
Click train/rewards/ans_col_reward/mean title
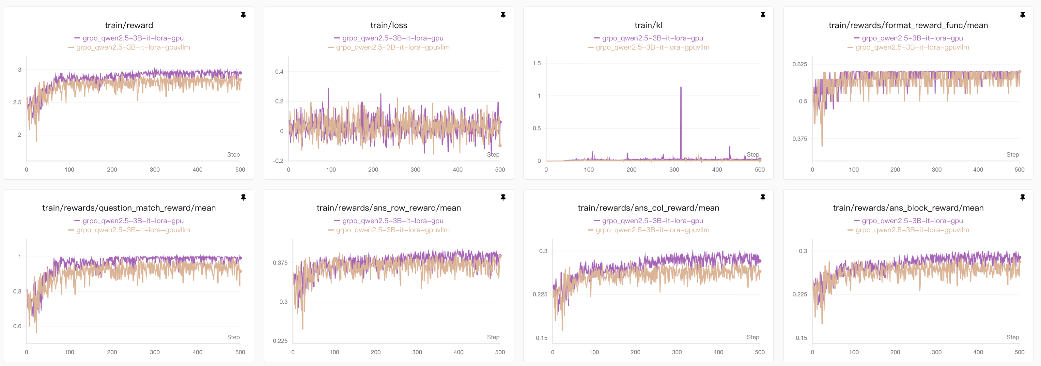pyautogui.click(x=648, y=208)
